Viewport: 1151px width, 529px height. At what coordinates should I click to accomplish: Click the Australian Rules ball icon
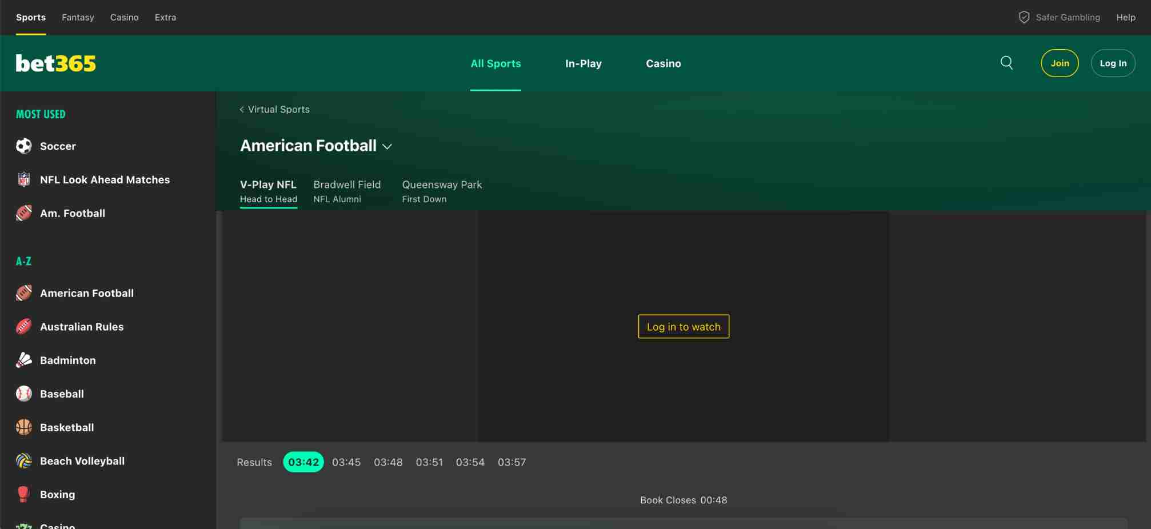pos(24,327)
